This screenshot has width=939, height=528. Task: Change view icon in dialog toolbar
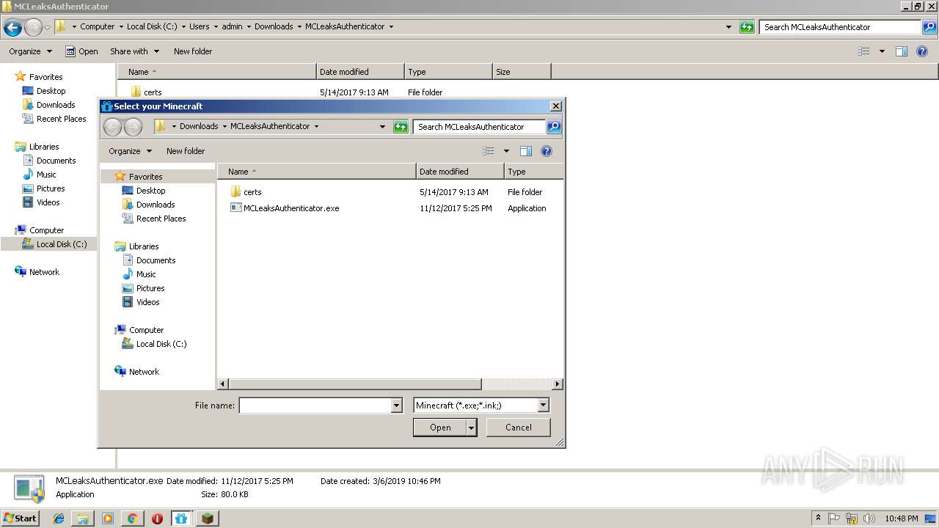[x=489, y=151]
